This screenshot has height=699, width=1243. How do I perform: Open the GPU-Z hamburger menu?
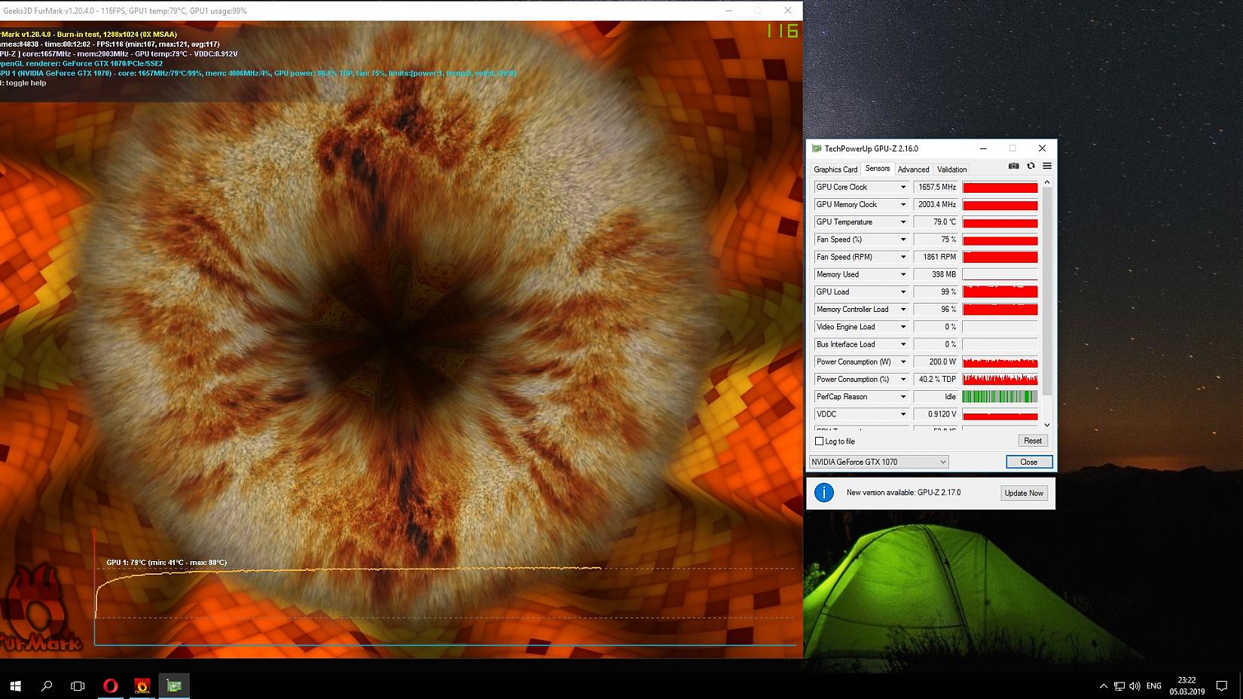coord(1047,166)
